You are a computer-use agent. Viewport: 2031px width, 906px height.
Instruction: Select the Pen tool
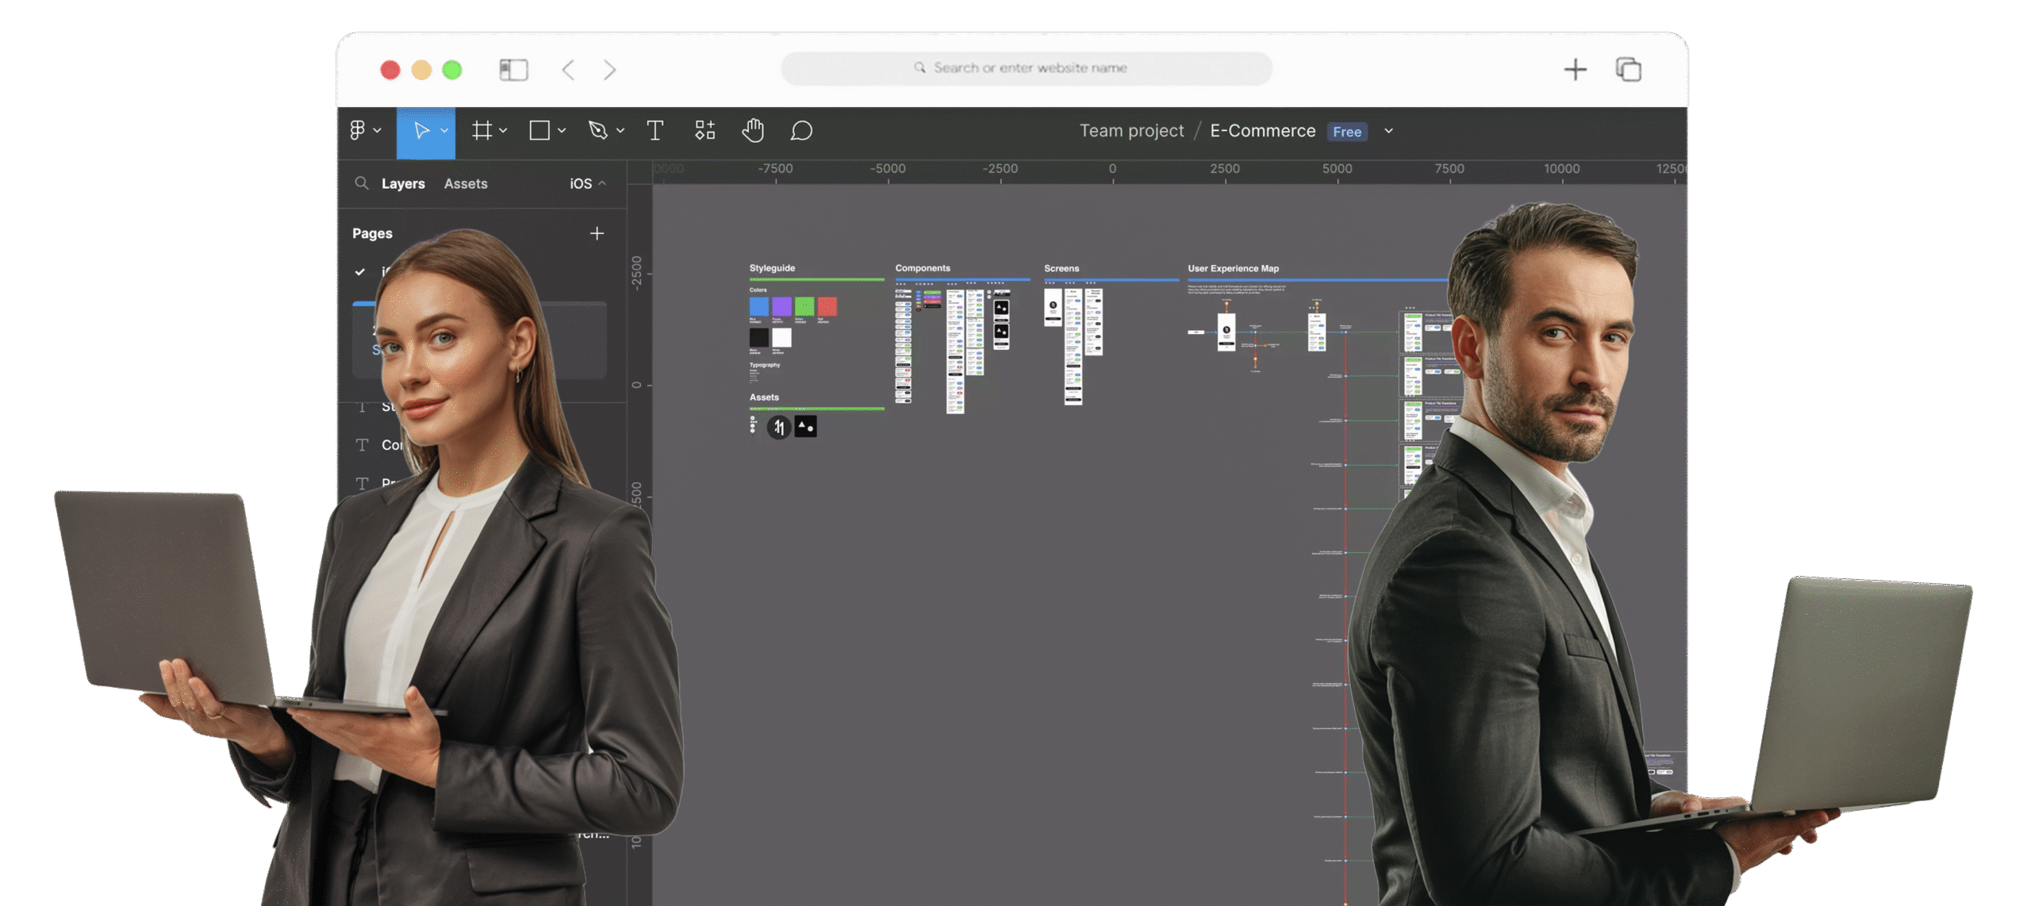click(598, 131)
